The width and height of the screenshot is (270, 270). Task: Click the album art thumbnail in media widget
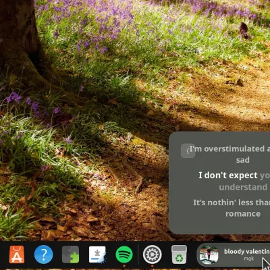click(209, 254)
